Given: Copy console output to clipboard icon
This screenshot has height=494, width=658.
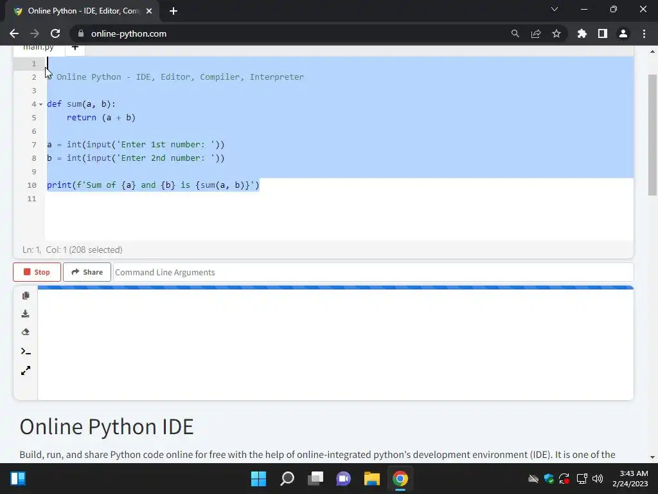Looking at the screenshot, I should (x=26, y=296).
